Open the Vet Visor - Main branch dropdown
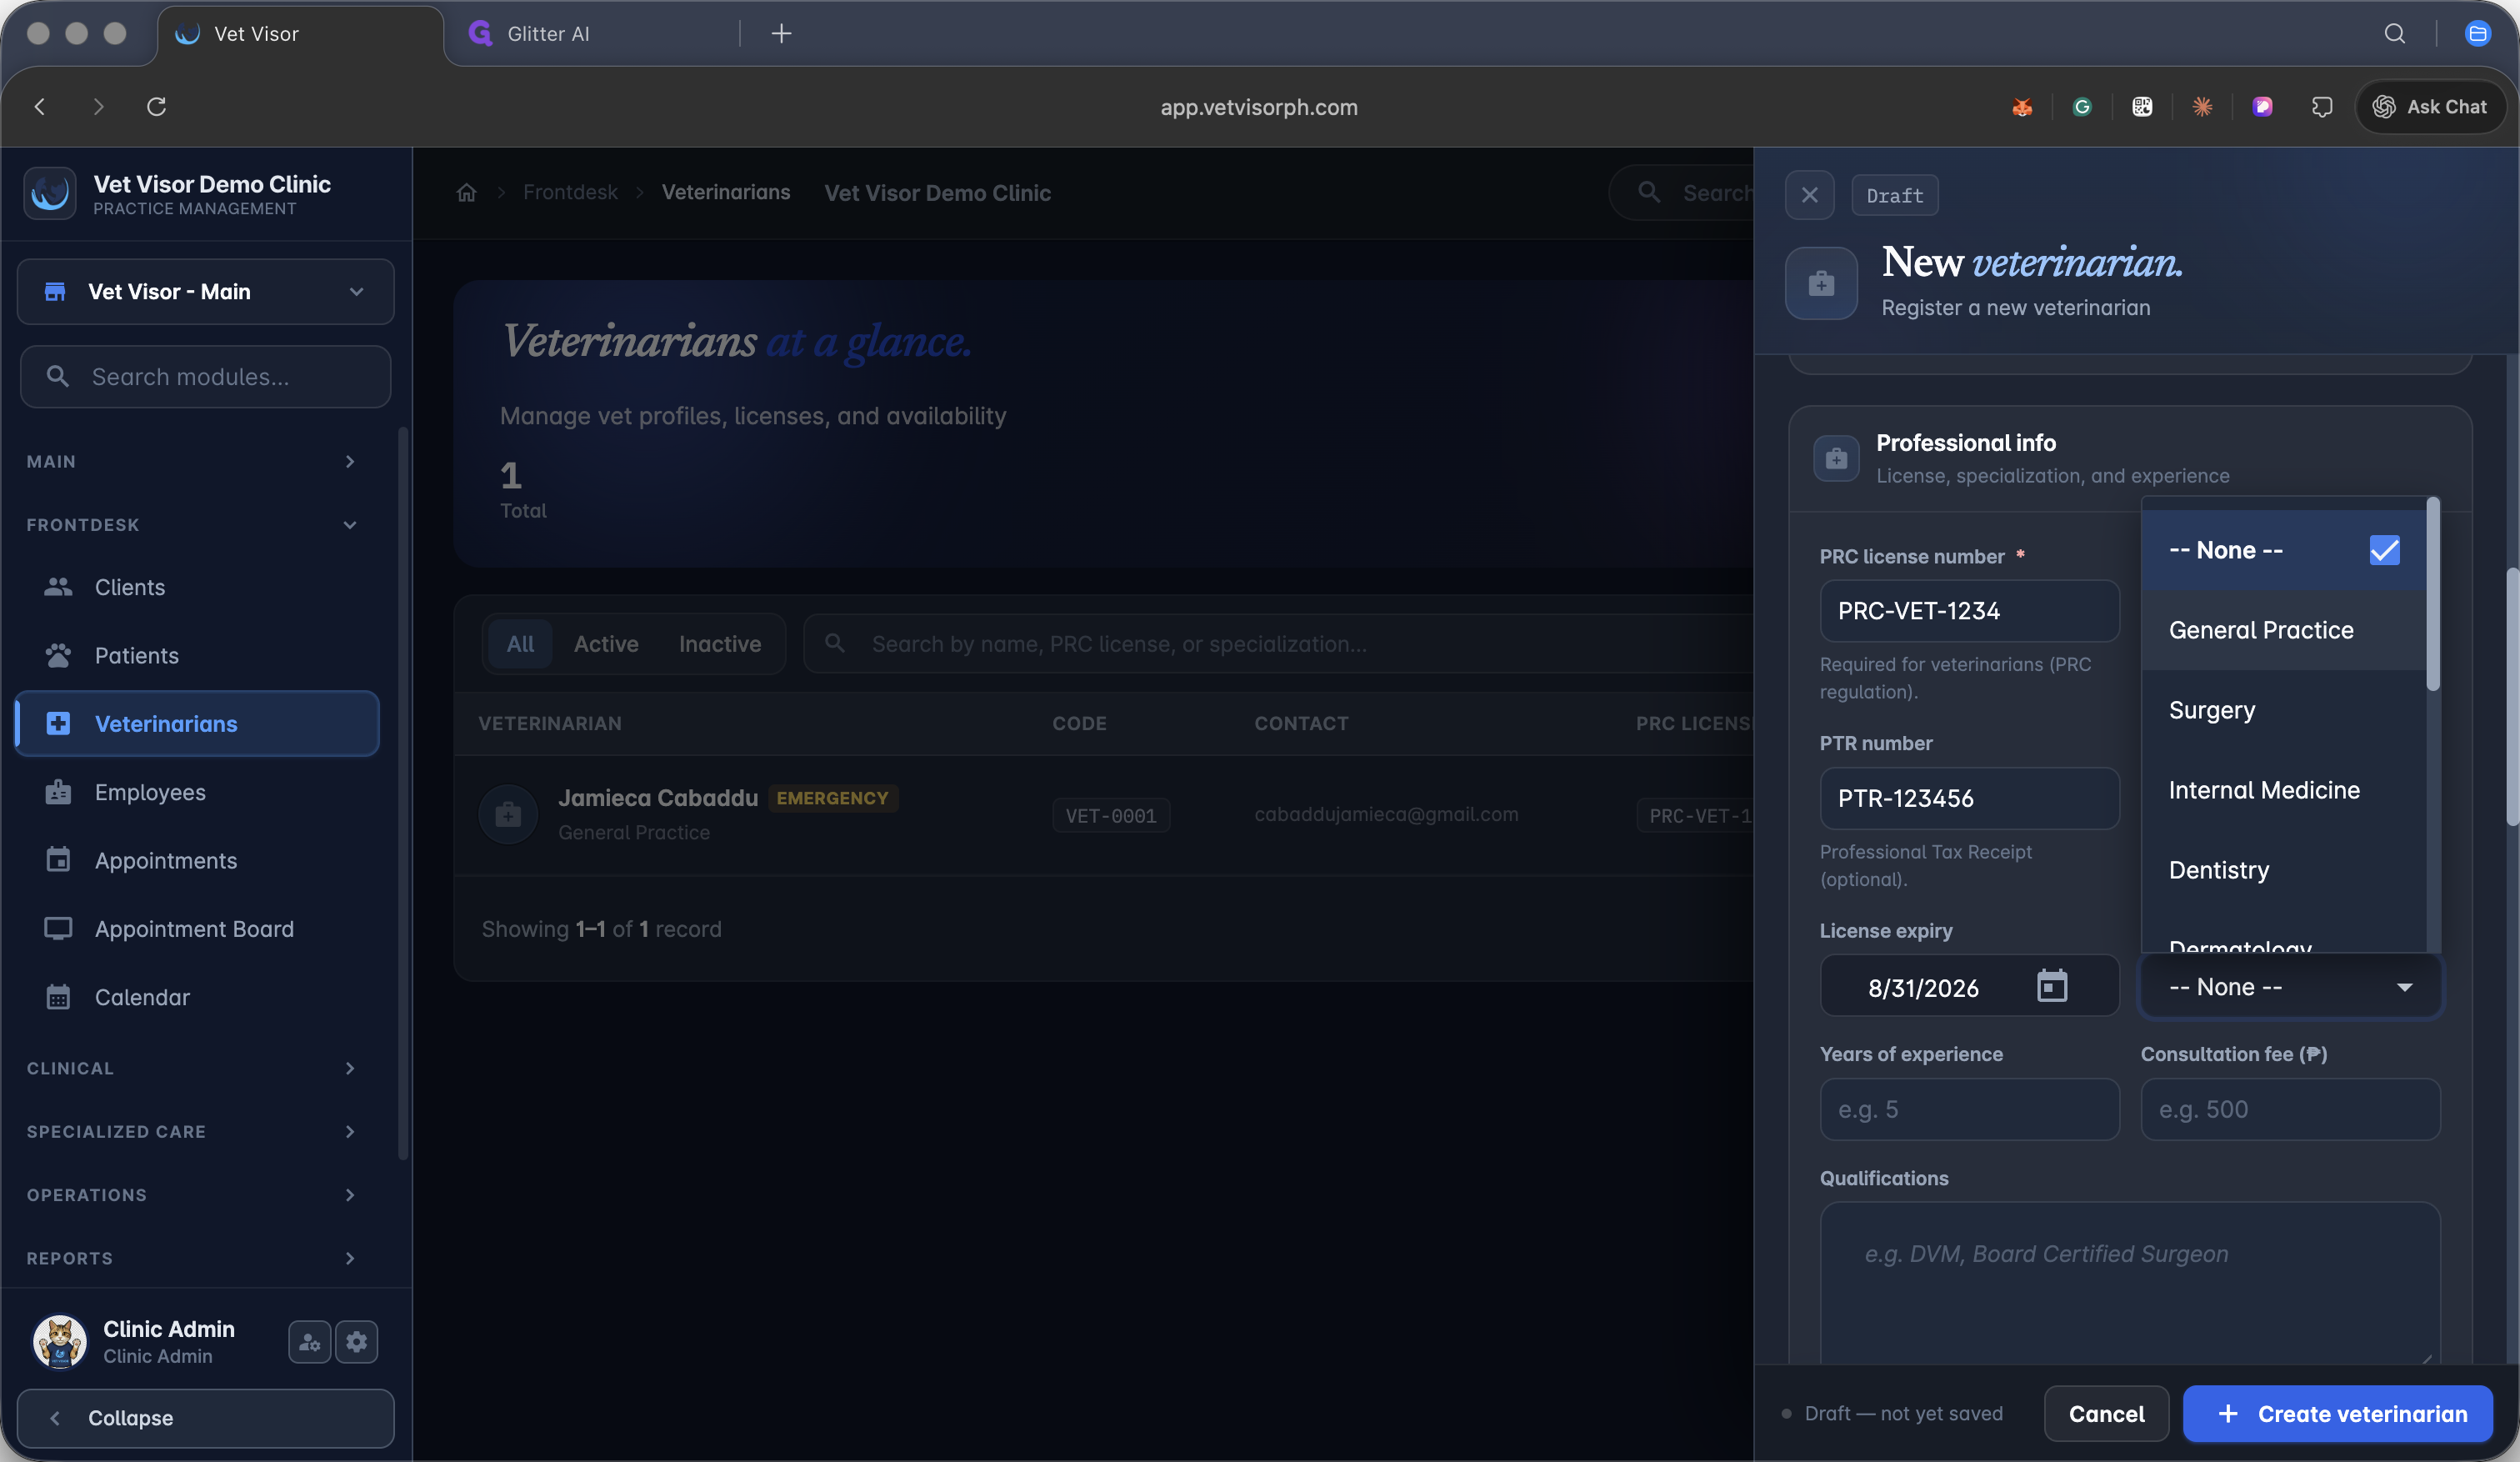The width and height of the screenshot is (2520, 1462). coord(205,291)
